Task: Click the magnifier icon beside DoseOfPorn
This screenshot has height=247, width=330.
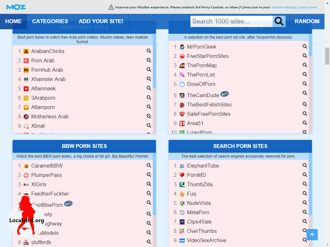Action: click(x=305, y=84)
